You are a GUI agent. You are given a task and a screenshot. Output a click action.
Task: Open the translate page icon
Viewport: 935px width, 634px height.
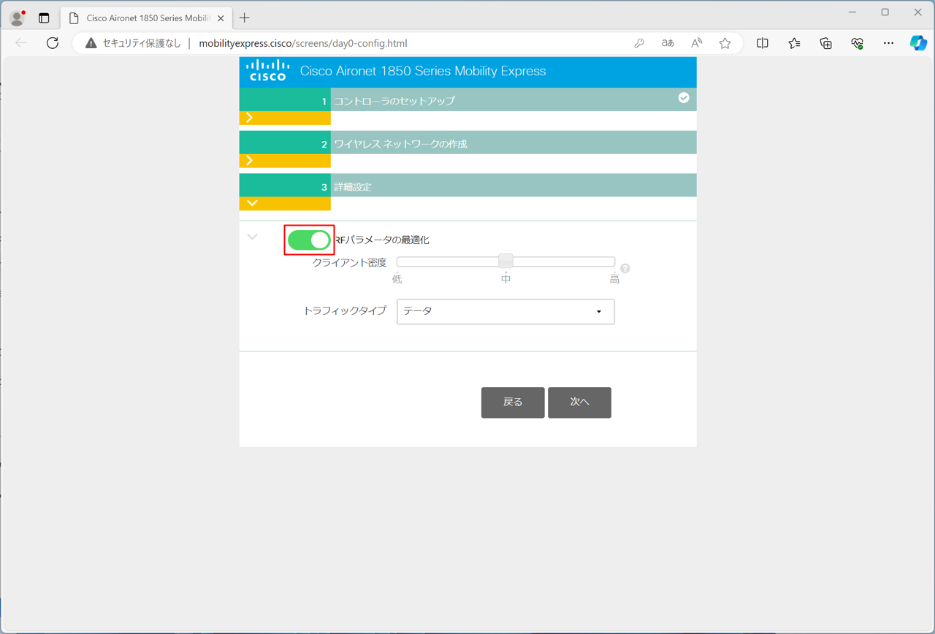[668, 43]
